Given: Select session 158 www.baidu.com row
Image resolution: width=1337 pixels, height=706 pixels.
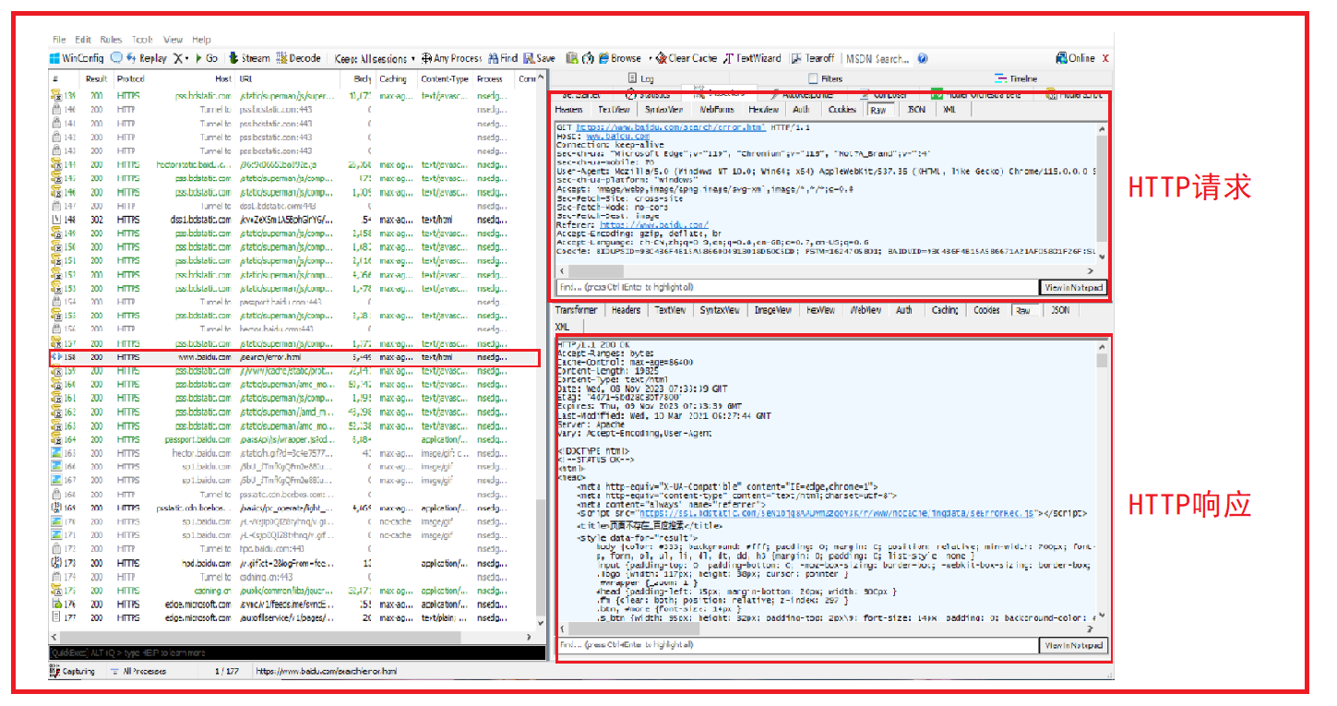Looking at the screenshot, I should pos(294,357).
